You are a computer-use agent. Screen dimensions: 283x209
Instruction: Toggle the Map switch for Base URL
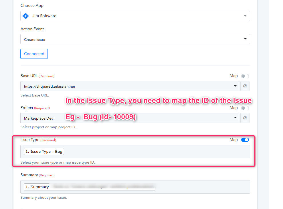tap(245, 76)
